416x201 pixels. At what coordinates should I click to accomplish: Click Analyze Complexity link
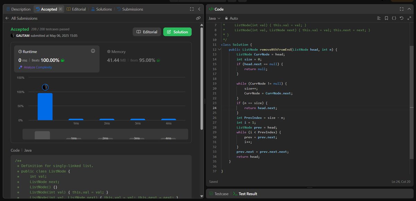35,67
